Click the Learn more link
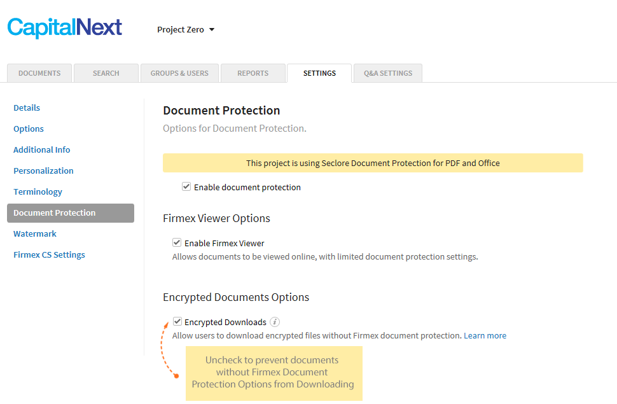This screenshot has width=617, height=404. pos(485,335)
